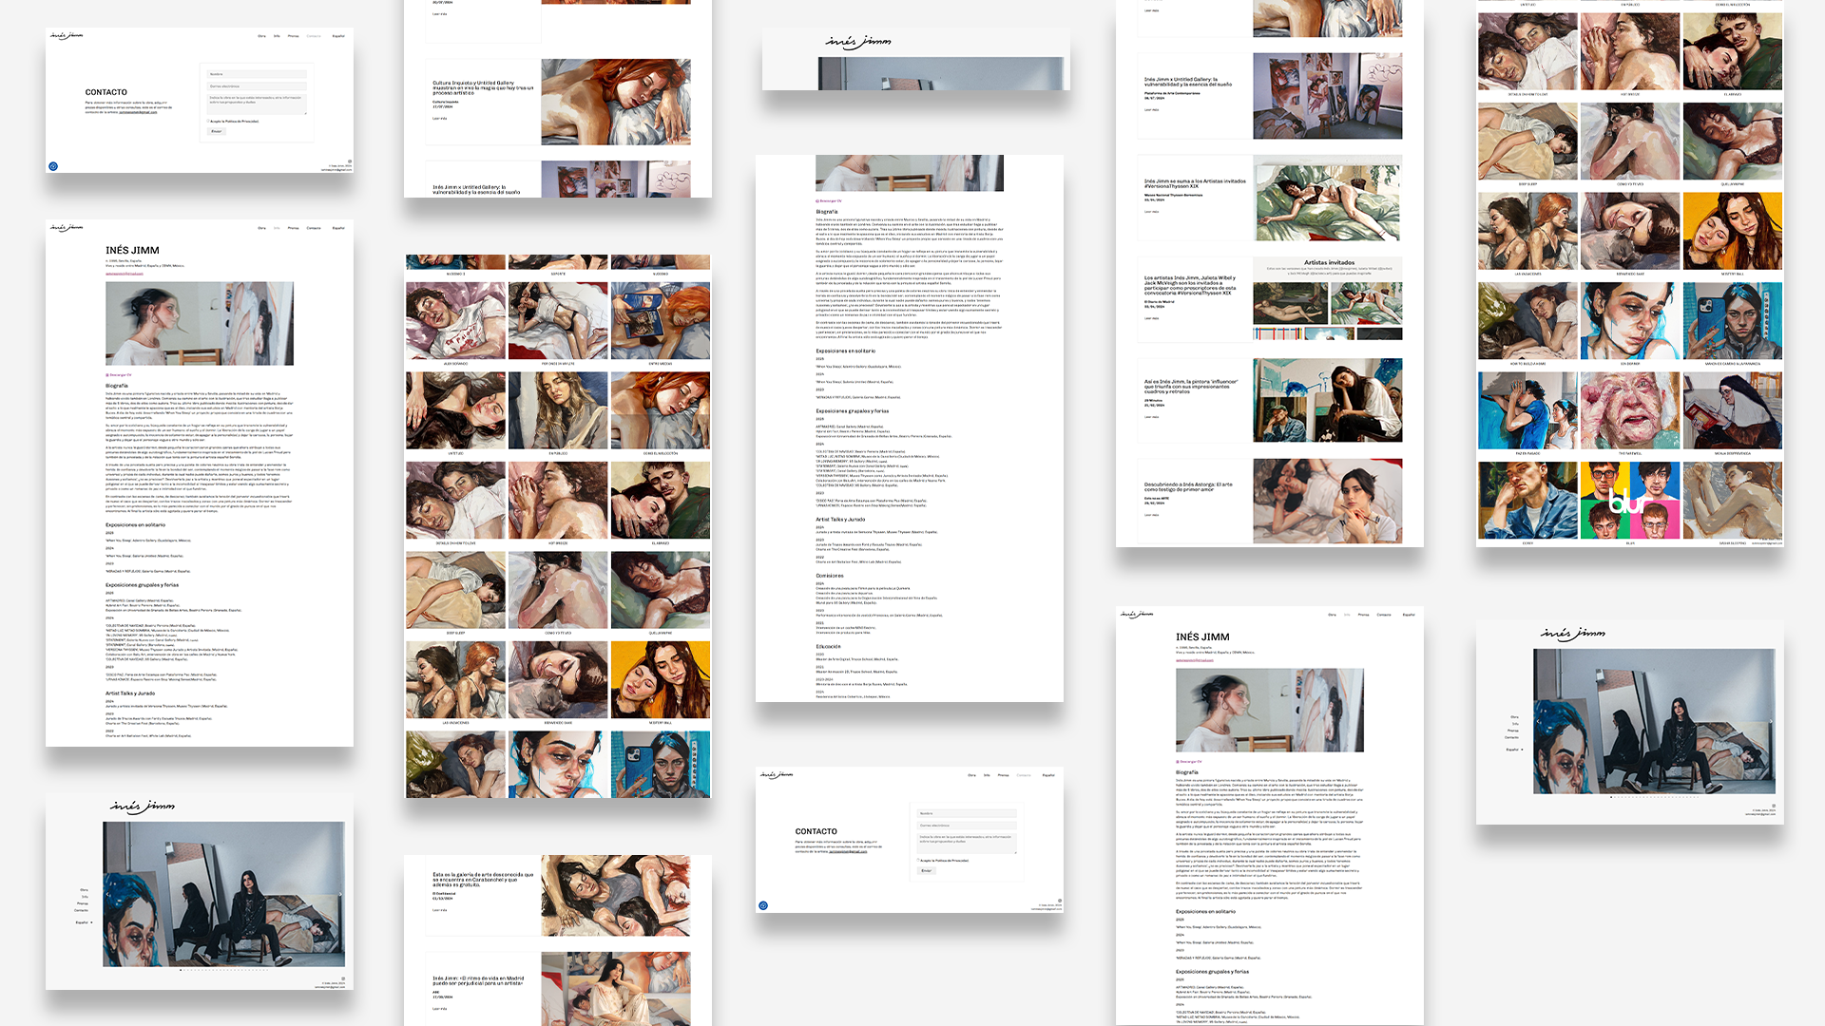This screenshot has width=1825, height=1026.
Task: Select Prensa in the left bio page navigation
Action: [x=293, y=228]
